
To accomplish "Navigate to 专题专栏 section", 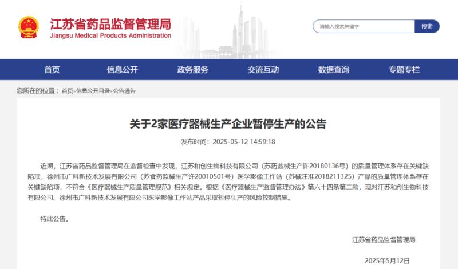I will pyautogui.click(x=404, y=70).
